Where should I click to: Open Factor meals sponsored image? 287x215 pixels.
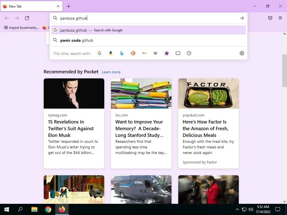[x=209, y=94]
